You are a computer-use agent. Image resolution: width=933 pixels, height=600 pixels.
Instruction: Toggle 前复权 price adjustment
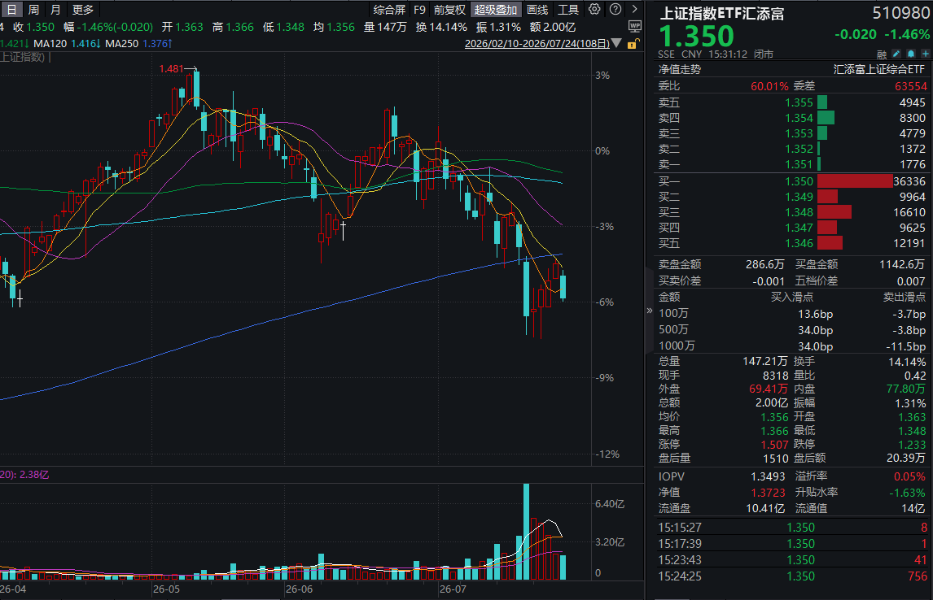coord(449,10)
